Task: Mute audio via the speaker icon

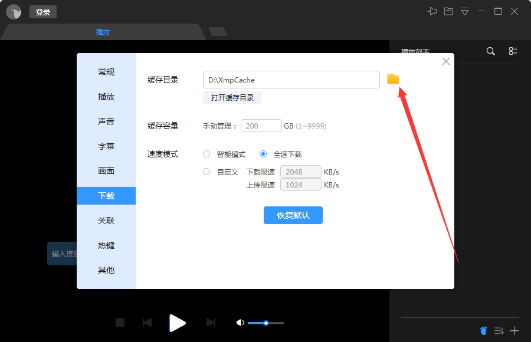Action: pyautogui.click(x=240, y=323)
